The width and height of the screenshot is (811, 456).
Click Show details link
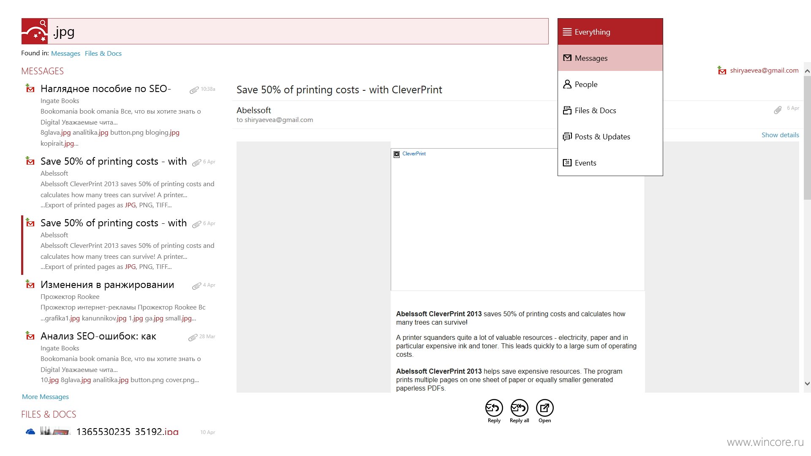pyautogui.click(x=780, y=135)
